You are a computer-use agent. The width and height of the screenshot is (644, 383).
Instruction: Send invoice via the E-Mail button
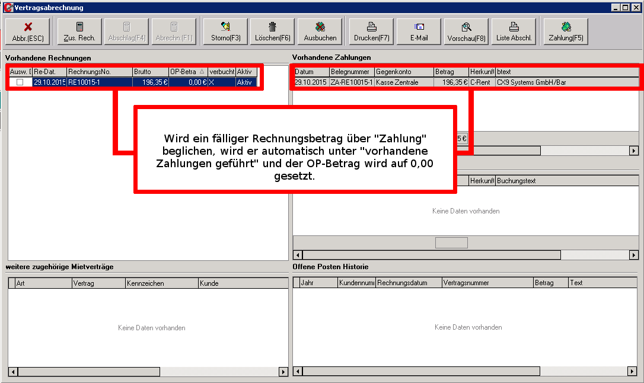tap(419, 31)
